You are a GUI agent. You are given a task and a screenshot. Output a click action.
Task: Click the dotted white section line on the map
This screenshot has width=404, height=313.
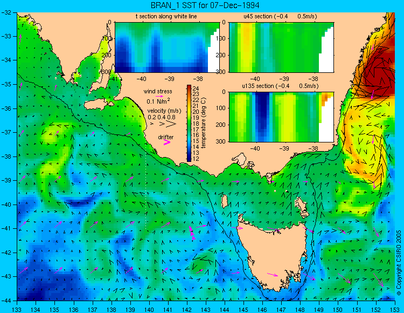tap(145, 186)
